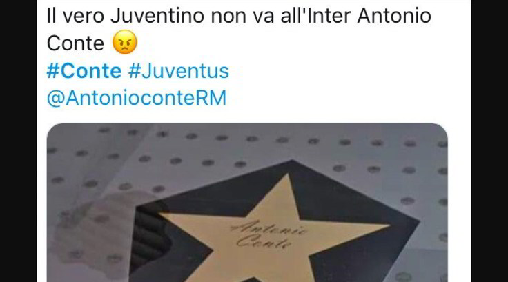Click the angry face emoji
The image size is (508, 282).
click(125, 43)
